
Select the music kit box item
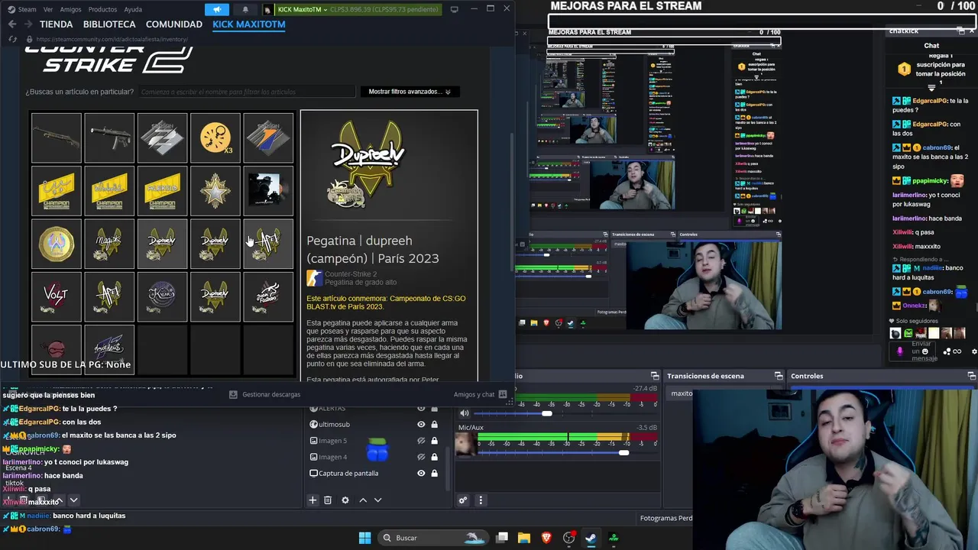click(x=267, y=191)
